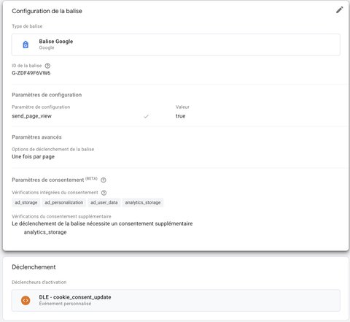Click the additional consent analytics_storage entry

tap(45, 232)
